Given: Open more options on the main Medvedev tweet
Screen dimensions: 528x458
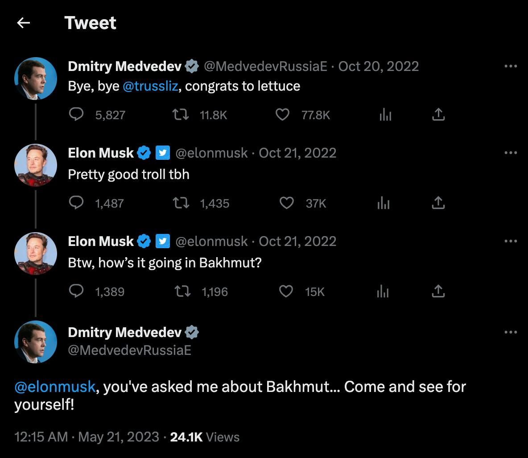Looking at the screenshot, I should (510, 332).
